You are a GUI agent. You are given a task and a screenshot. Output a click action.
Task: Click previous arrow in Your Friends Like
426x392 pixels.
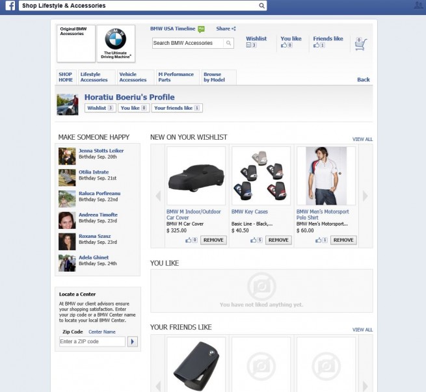tap(158, 386)
